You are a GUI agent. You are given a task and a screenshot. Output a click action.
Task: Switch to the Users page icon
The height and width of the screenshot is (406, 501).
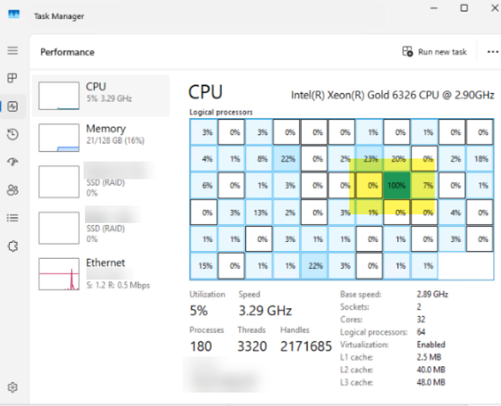point(12,190)
